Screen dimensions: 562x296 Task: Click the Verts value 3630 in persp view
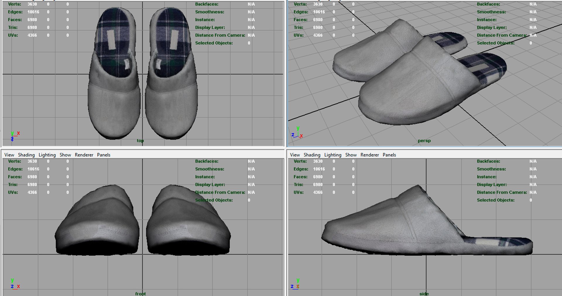pyautogui.click(x=318, y=4)
